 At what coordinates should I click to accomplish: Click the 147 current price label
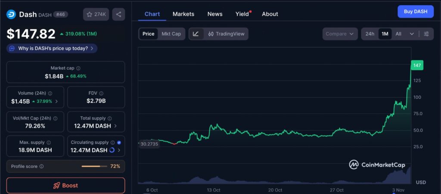pyautogui.click(x=417, y=65)
